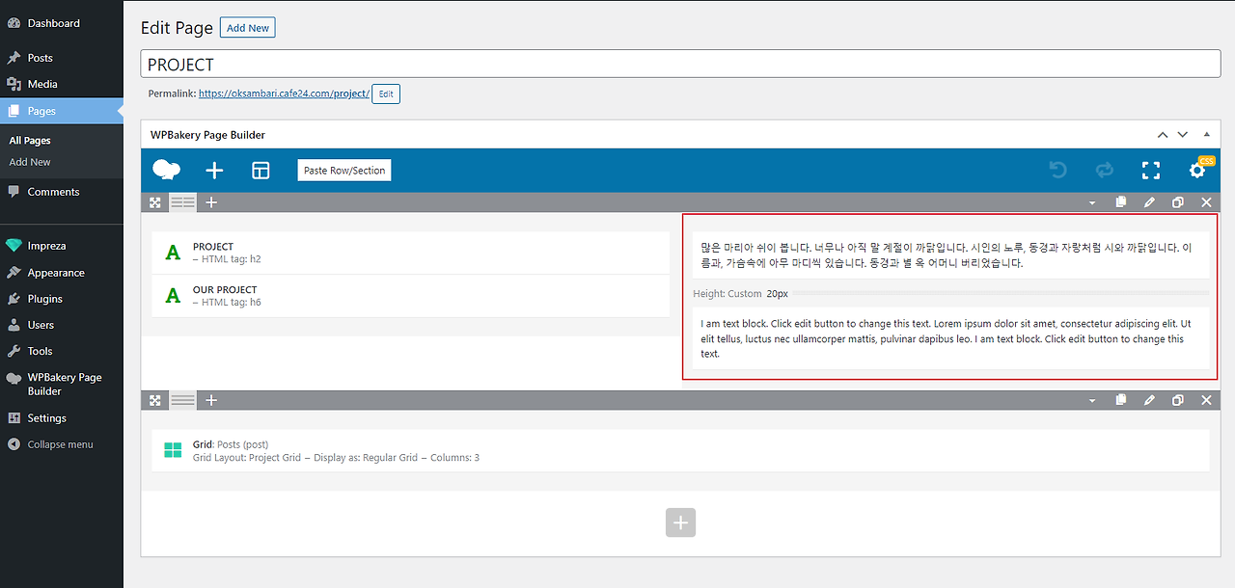Click first row's move handle icon
Screen dimensions: 1235x588
click(155, 202)
